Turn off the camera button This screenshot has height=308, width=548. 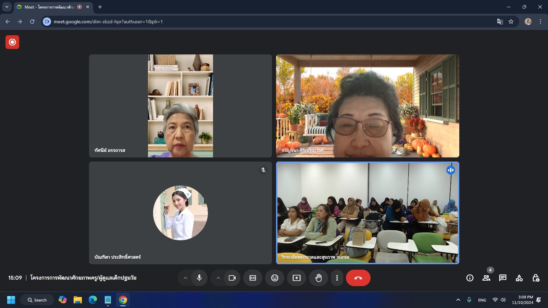tap(232, 278)
